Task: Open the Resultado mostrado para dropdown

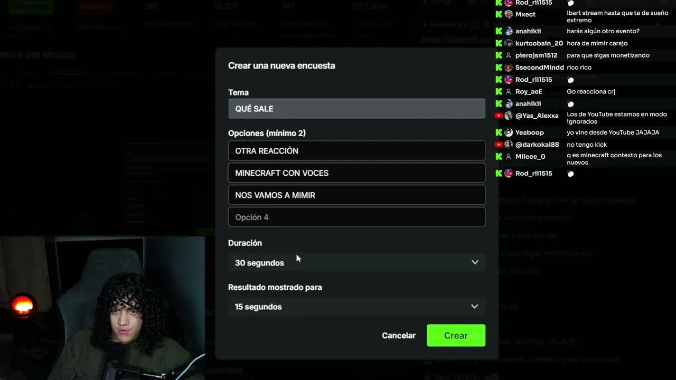Action: pos(356,307)
